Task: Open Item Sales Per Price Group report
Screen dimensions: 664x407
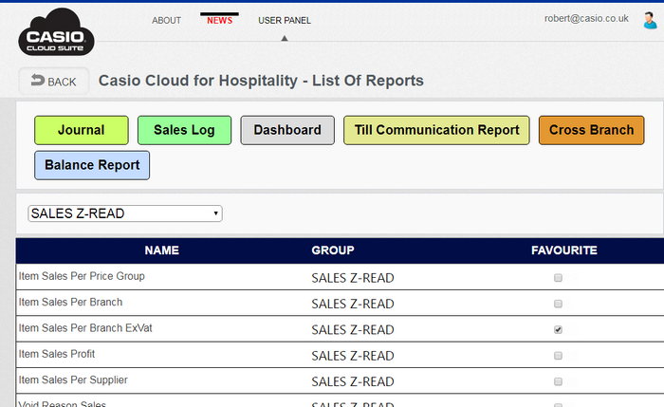Action: click(x=82, y=276)
